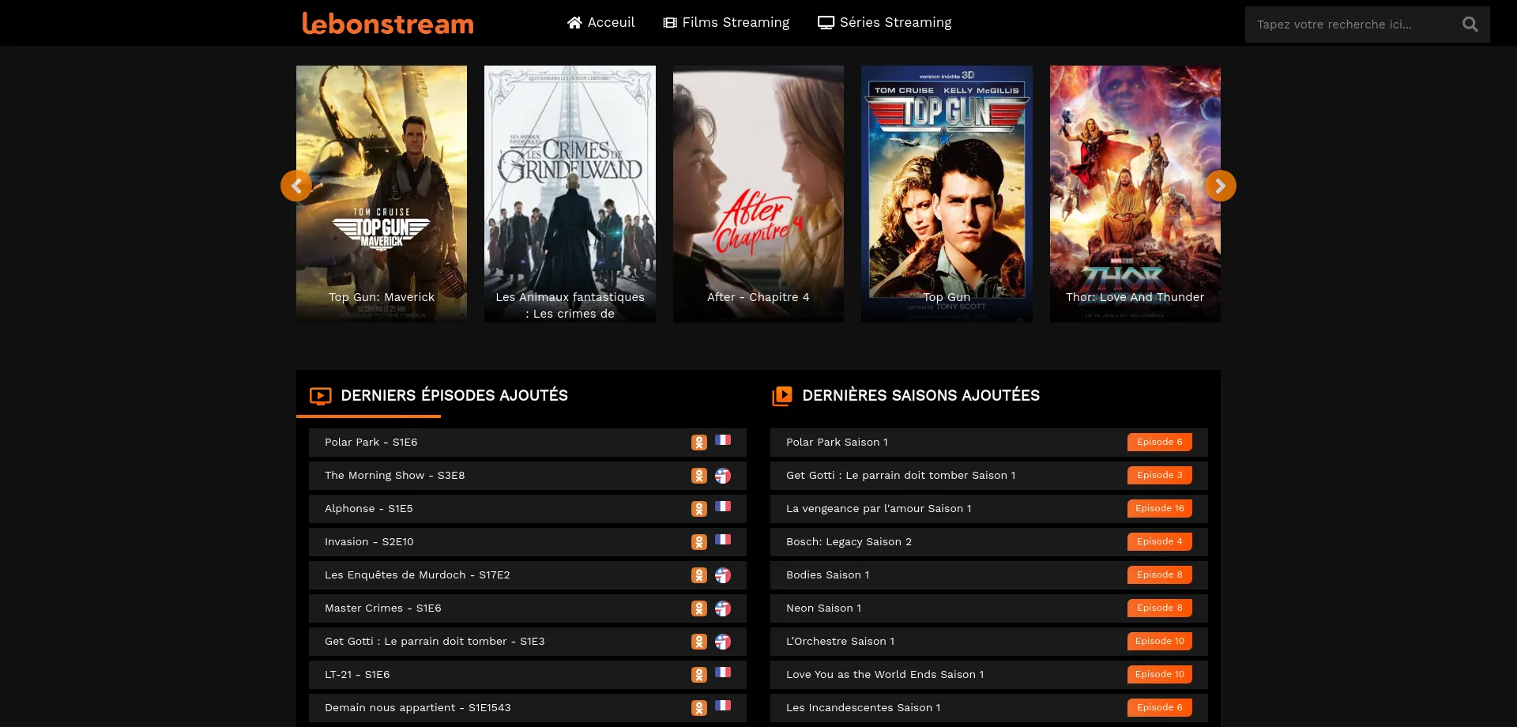Select the Derniers Épisodes Ajoutés tab

(x=454, y=395)
